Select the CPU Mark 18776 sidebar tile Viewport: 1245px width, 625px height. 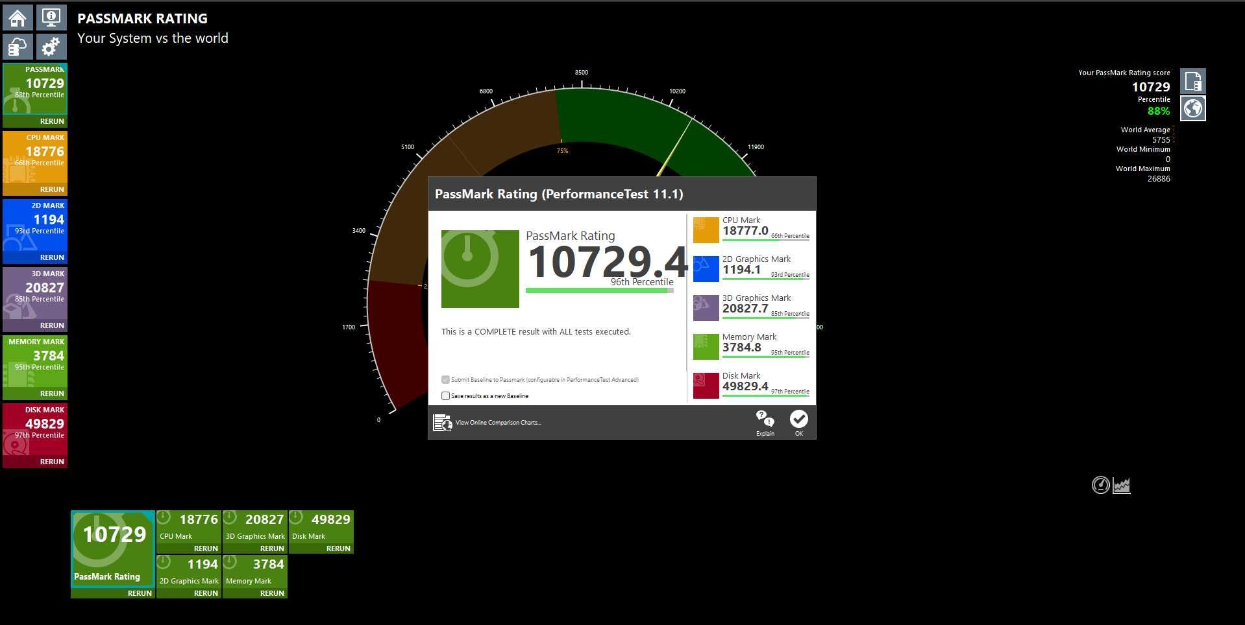[x=35, y=157]
